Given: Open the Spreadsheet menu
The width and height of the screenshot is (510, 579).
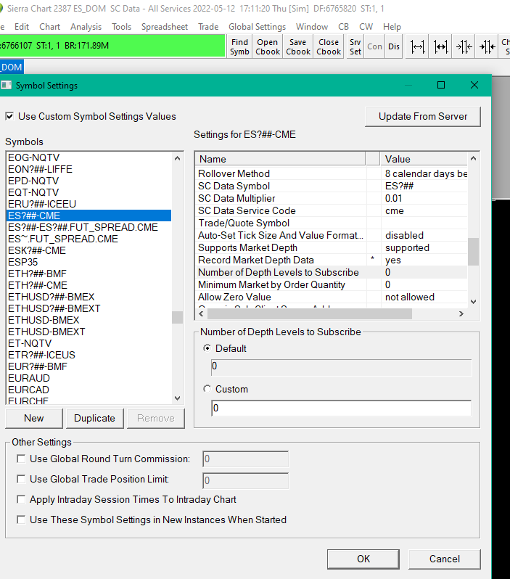Looking at the screenshot, I should 164,27.
